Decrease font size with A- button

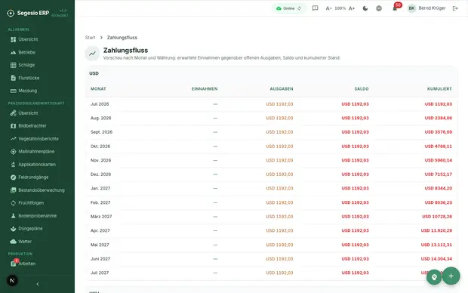(328, 8)
